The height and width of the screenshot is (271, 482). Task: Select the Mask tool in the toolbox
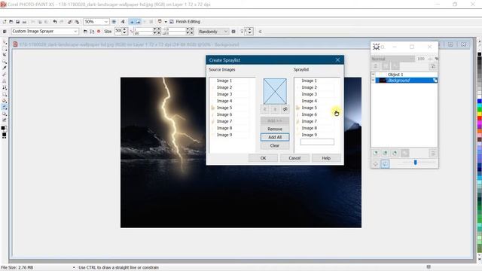pos(5,48)
